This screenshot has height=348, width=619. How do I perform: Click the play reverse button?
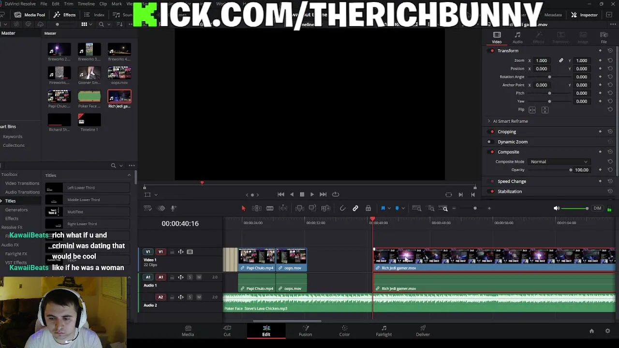pos(292,194)
